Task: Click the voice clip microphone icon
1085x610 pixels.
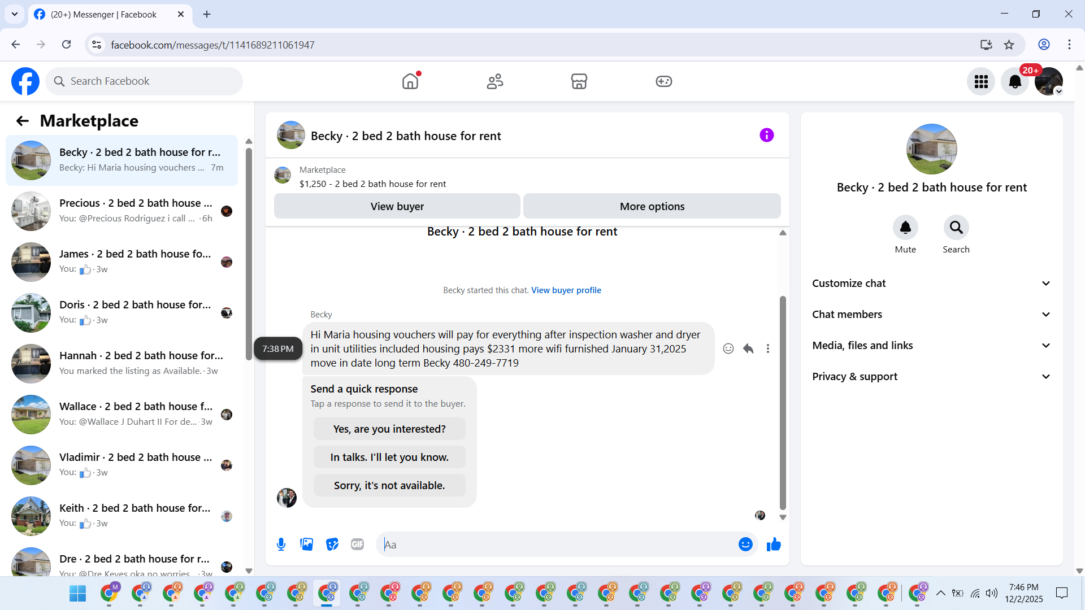Action: 281,544
